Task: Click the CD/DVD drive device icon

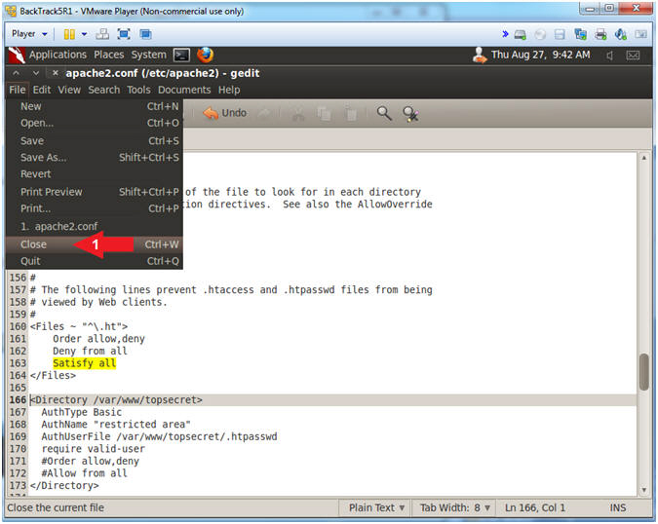Action: (540, 34)
